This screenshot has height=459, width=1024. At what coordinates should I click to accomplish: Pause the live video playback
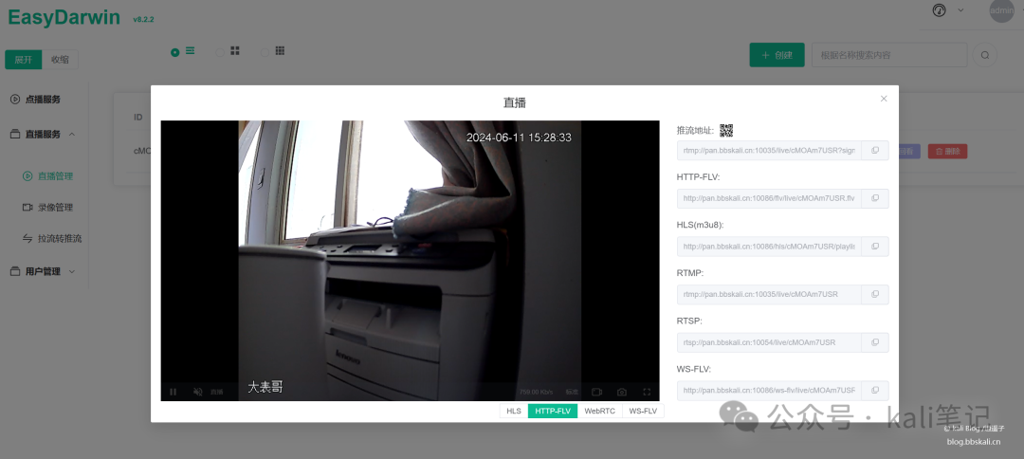point(174,392)
